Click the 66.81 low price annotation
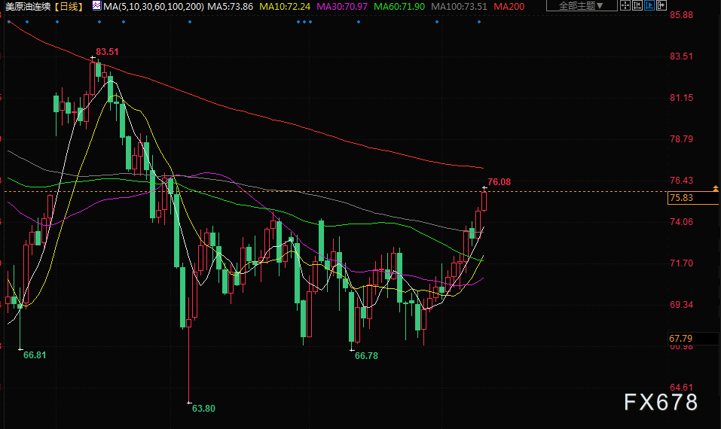This screenshot has height=429, width=721. (x=35, y=355)
